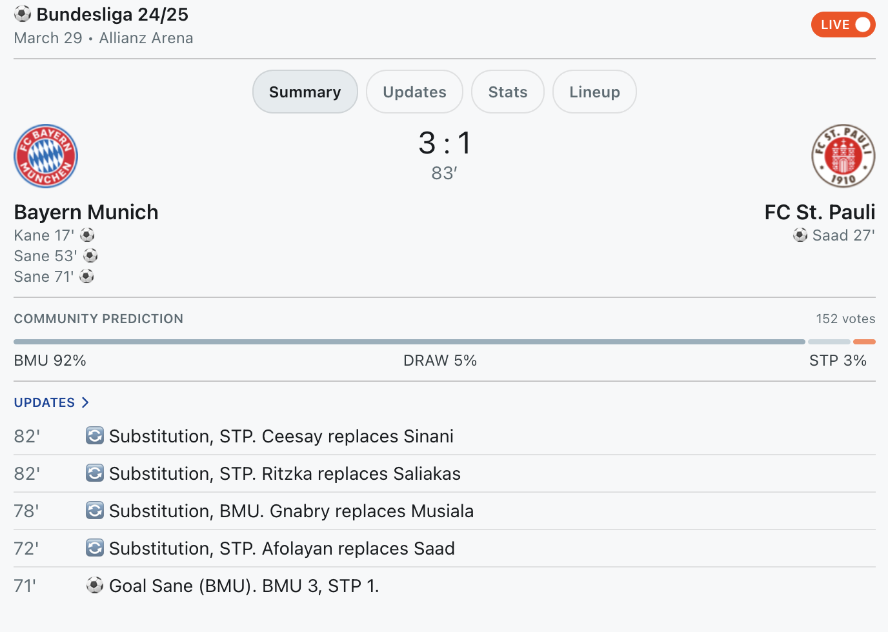Switch to the Updates tab
The image size is (888, 632).
tap(414, 92)
